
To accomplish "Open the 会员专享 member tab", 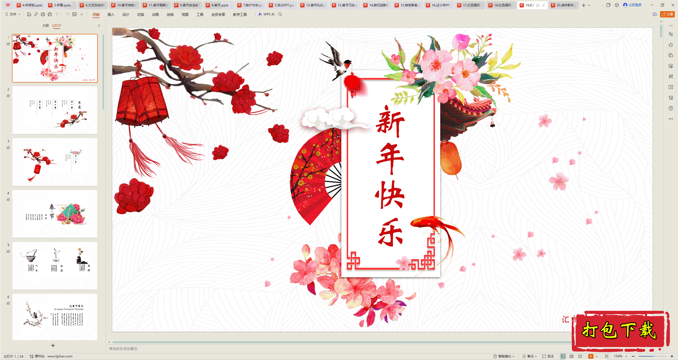I will [x=218, y=15].
